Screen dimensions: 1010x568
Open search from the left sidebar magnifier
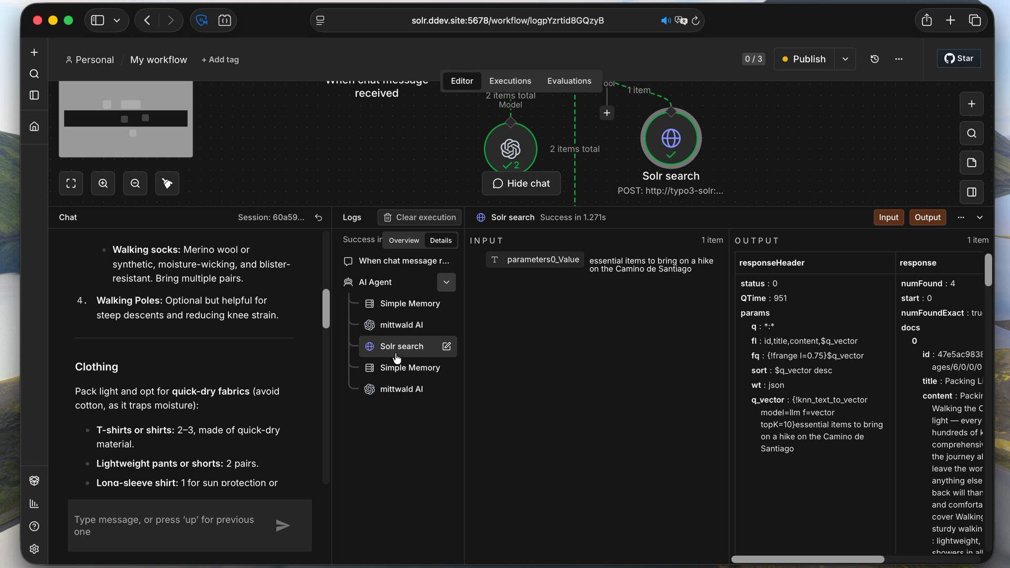(34, 74)
